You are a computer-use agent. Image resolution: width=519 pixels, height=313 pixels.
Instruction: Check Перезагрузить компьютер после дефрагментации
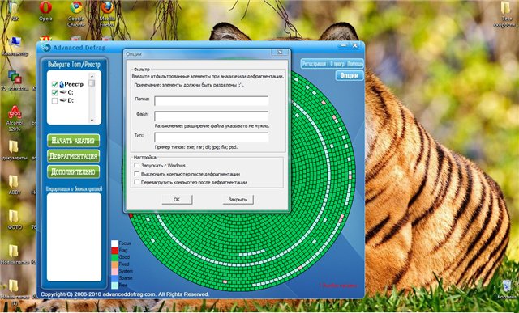point(136,182)
